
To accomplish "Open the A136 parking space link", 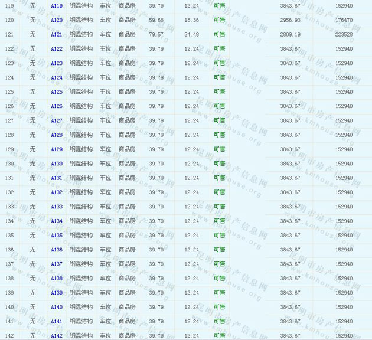I will (57, 250).
